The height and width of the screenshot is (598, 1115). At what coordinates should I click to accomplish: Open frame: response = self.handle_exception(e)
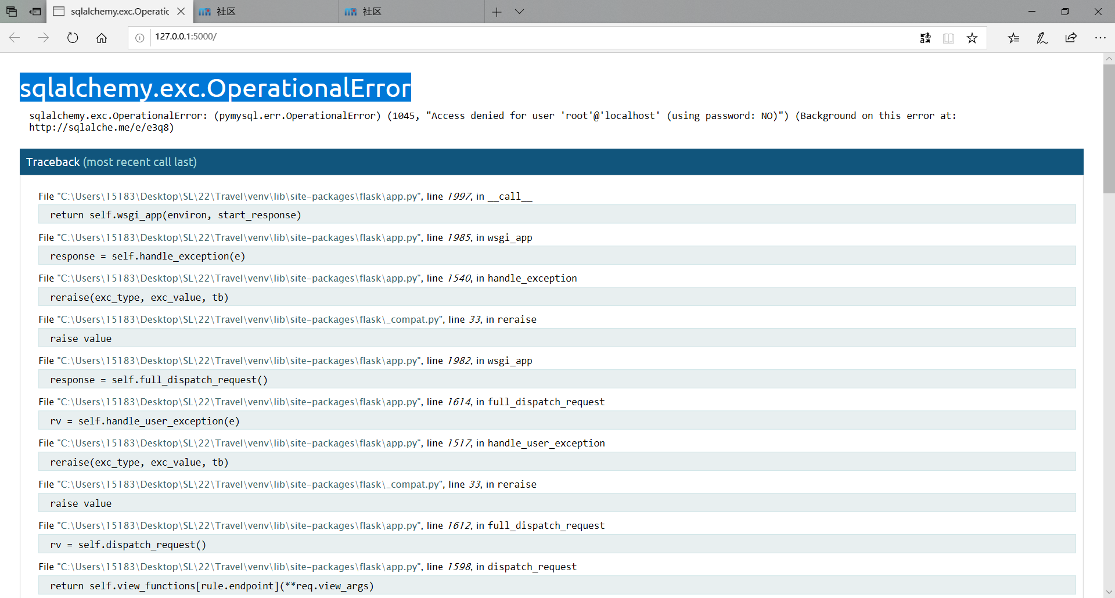[x=557, y=256]
